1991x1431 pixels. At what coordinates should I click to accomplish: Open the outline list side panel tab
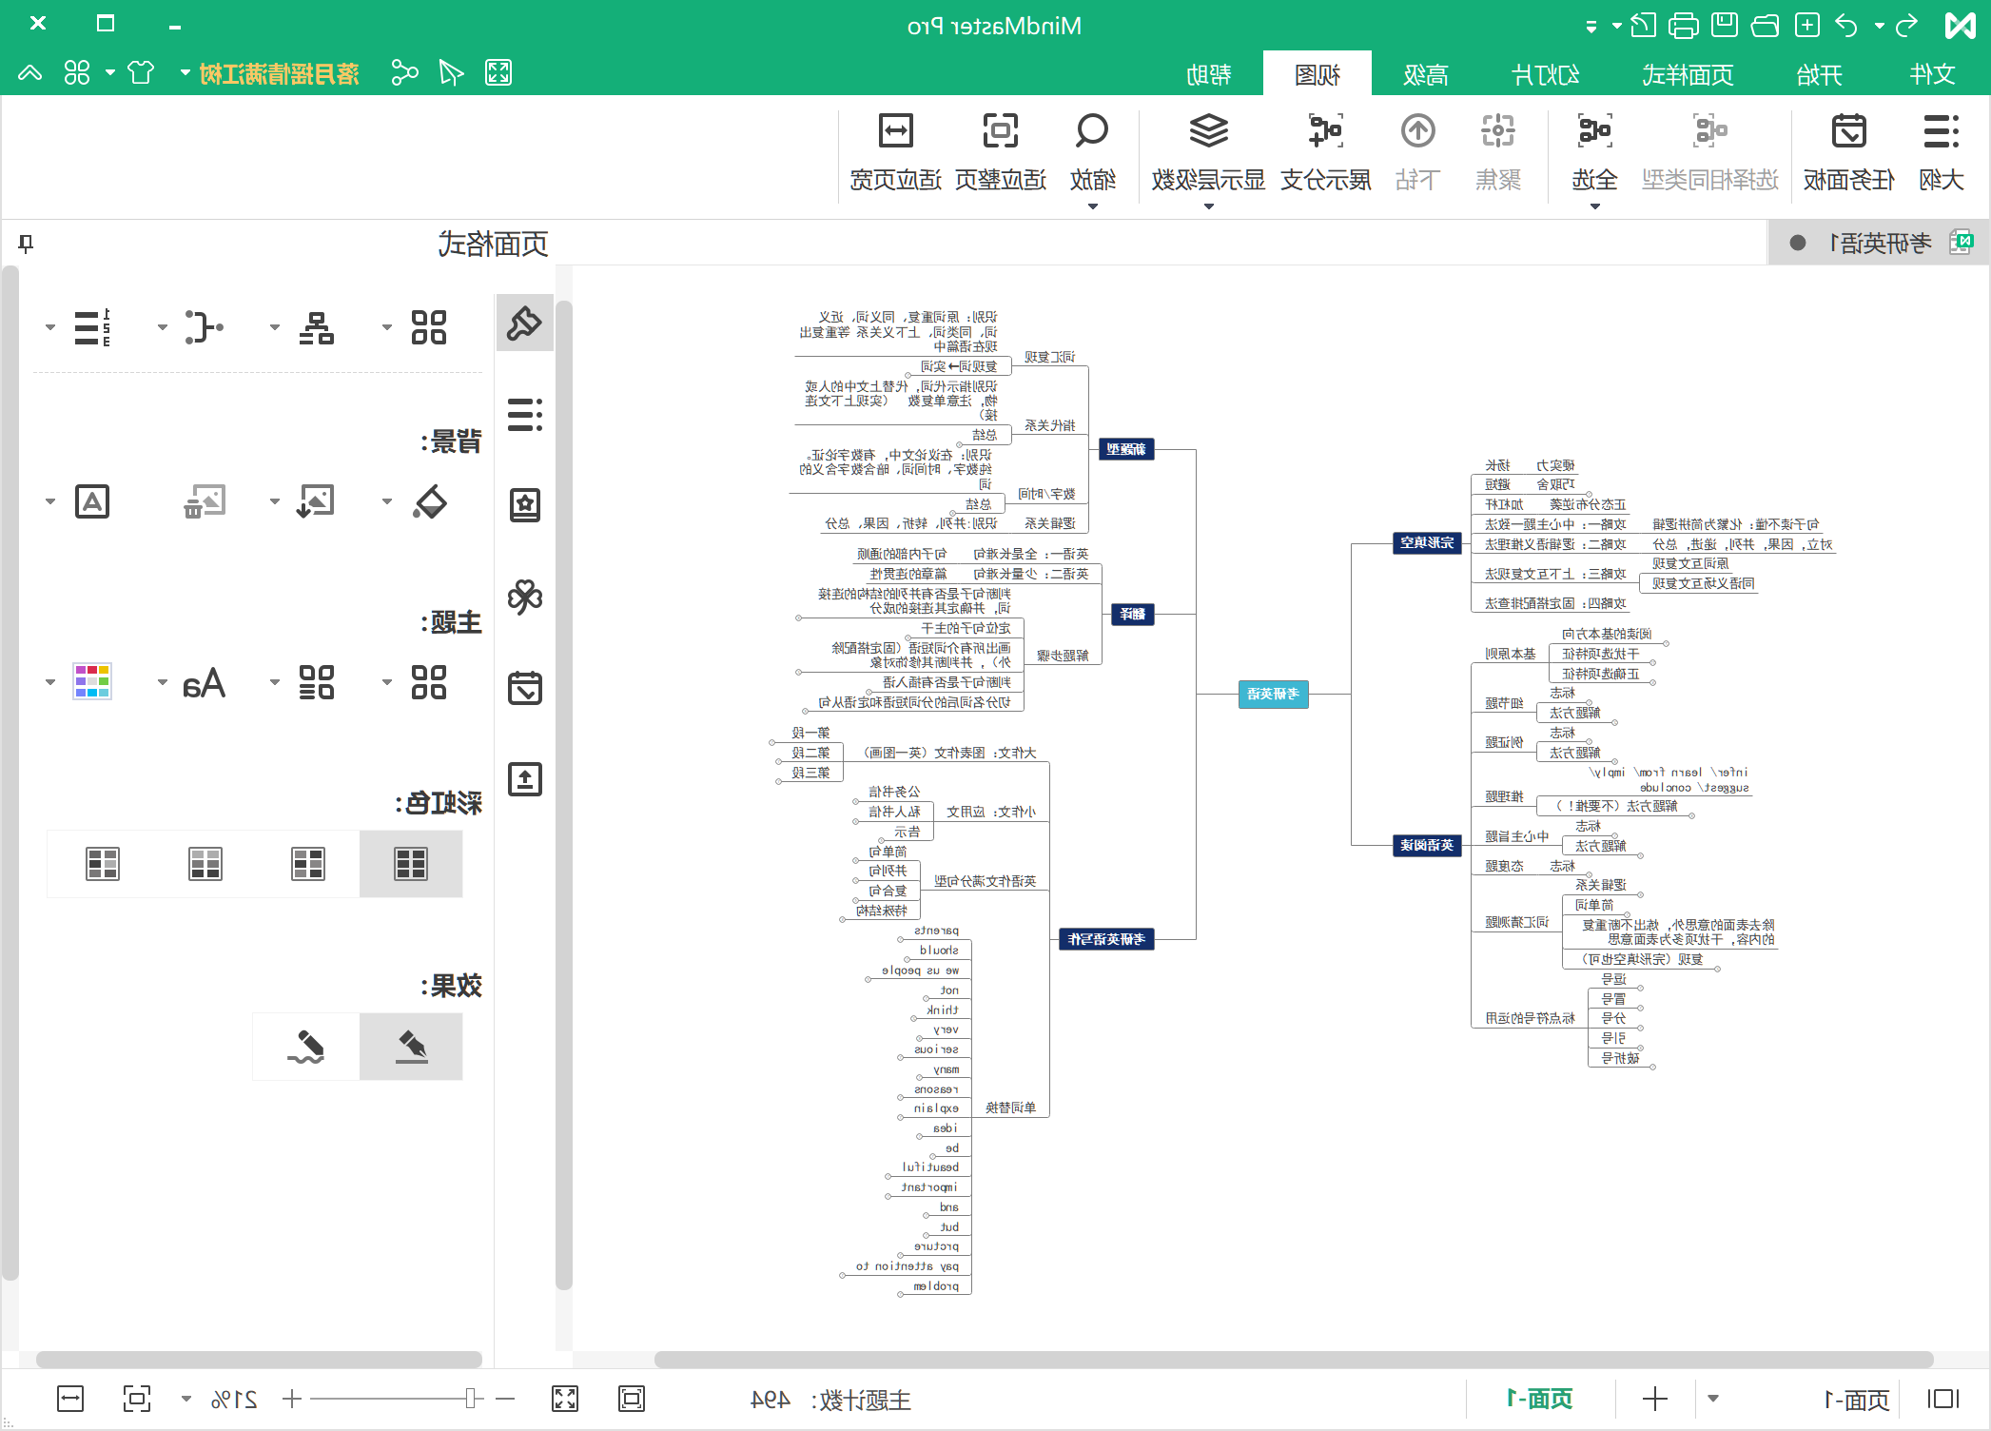[x=524, y=415]
